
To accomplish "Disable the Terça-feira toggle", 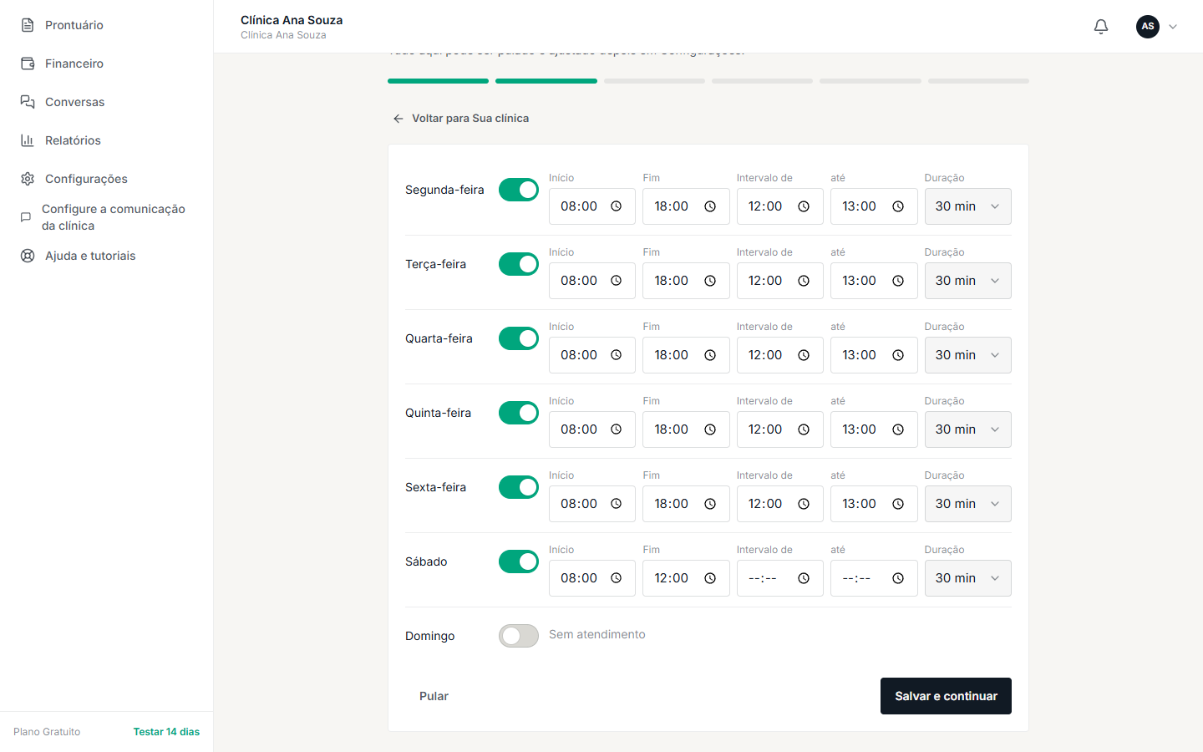I will pyautogui.click(x=519, y=264).
